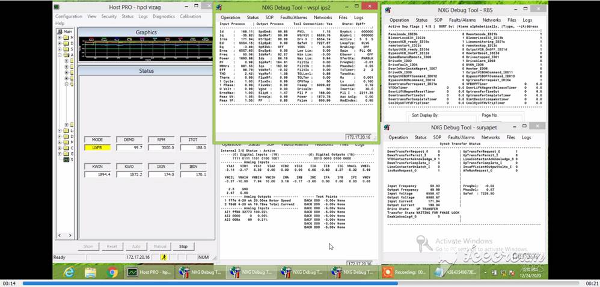Image resolution: width=600 pixels, height=287 pixels.
Task: Expand the G folder in Host PRO tree
Action: 60,153
